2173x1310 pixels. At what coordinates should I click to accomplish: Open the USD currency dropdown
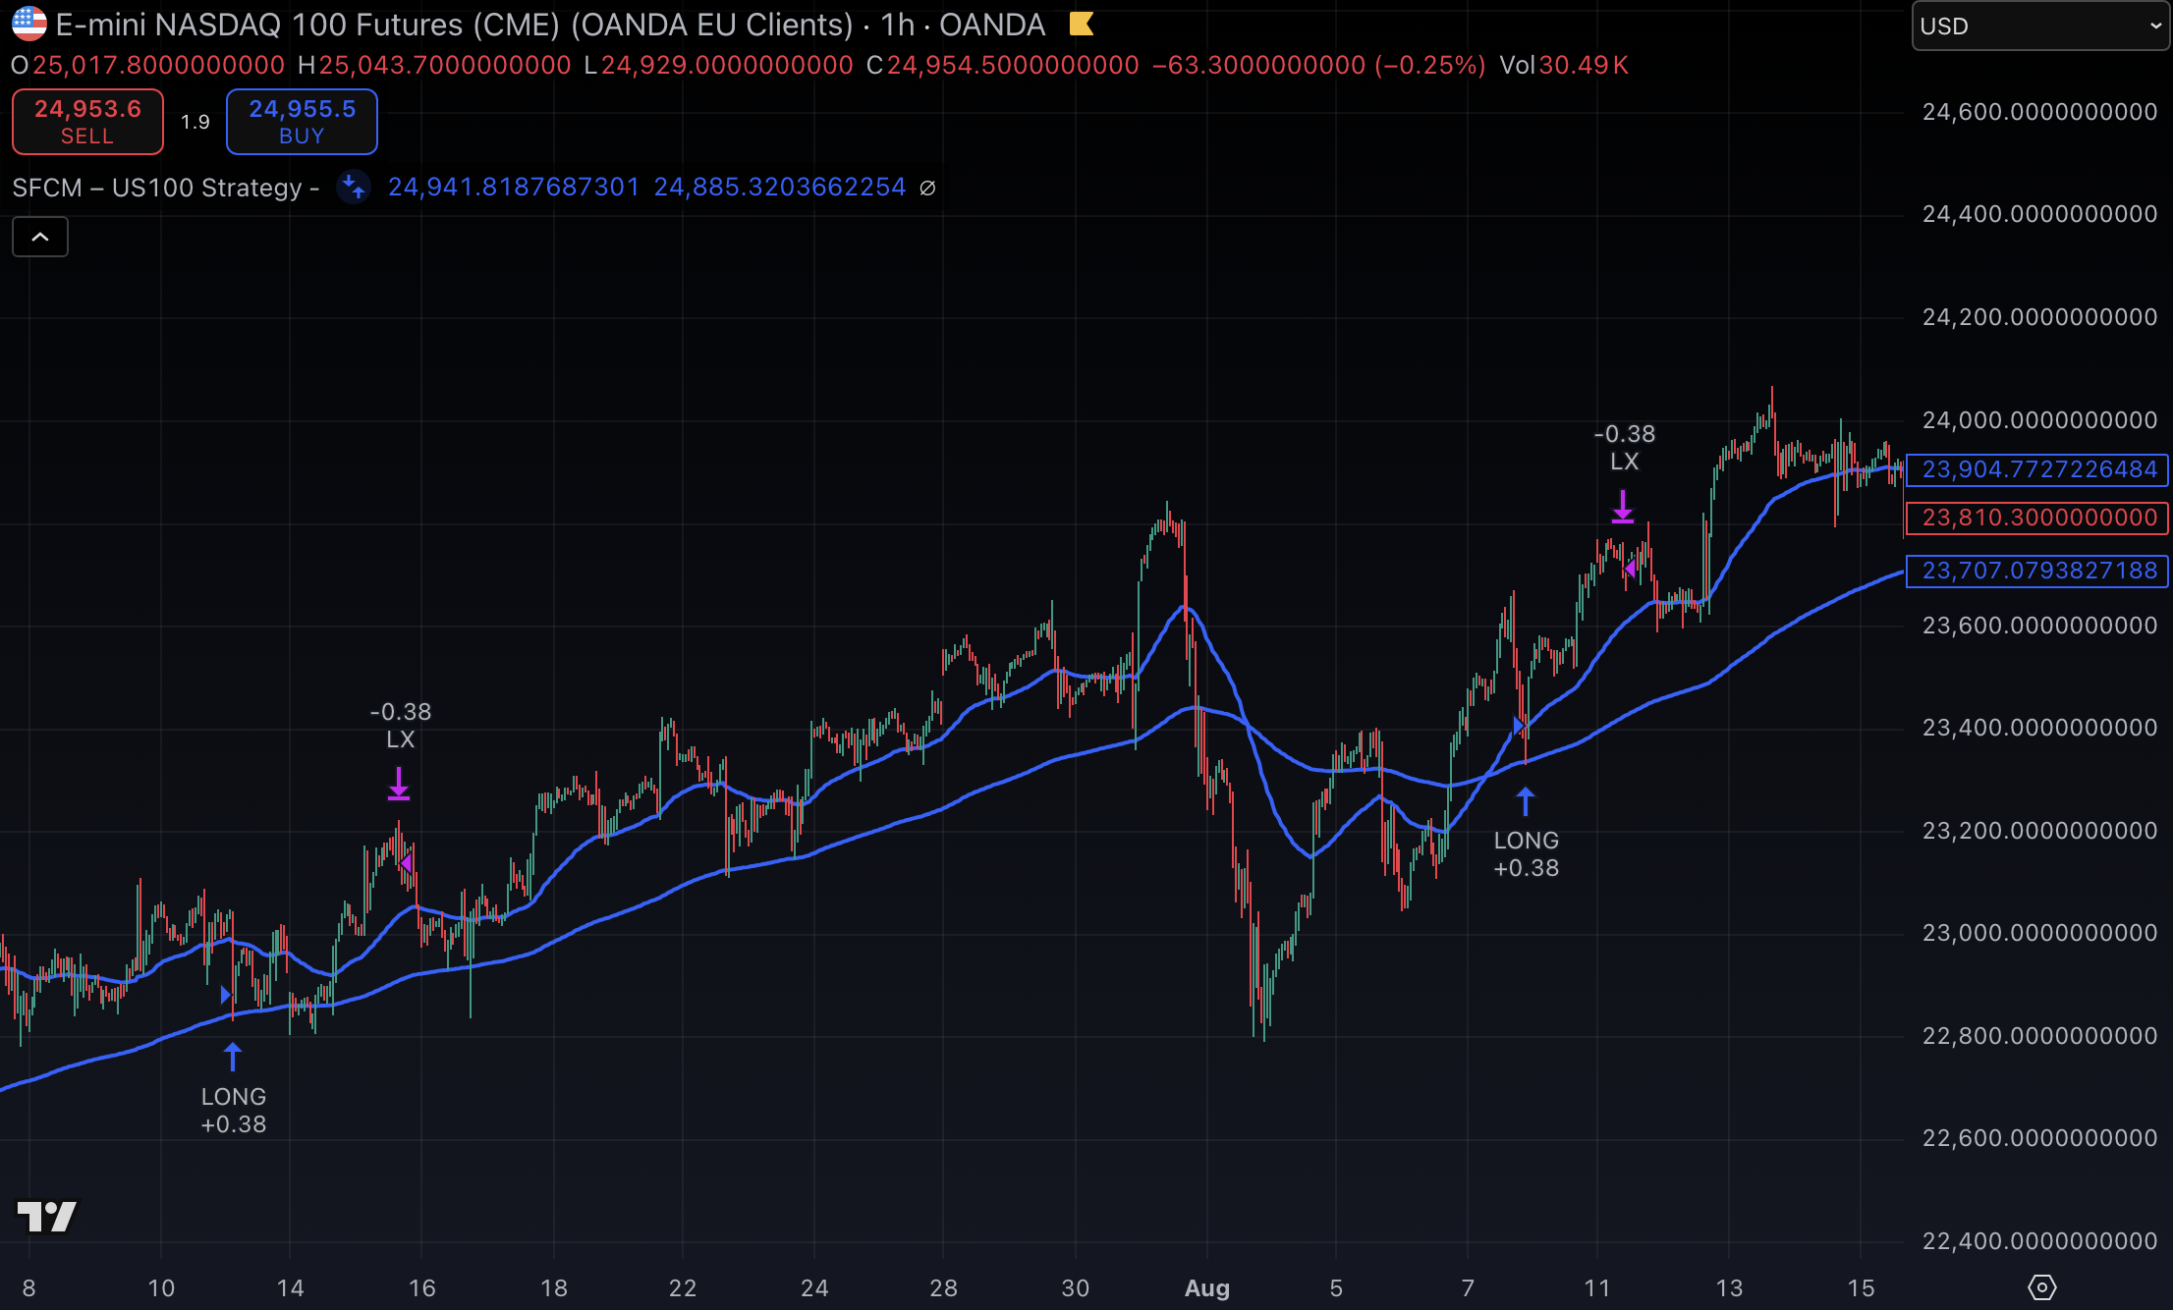click(2039, 26)
